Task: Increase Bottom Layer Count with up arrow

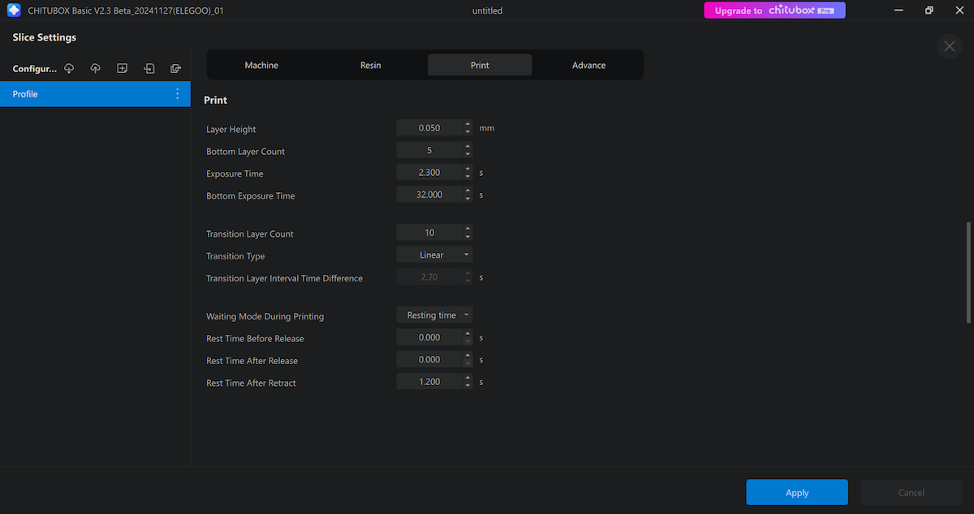Action: [468, 146]
